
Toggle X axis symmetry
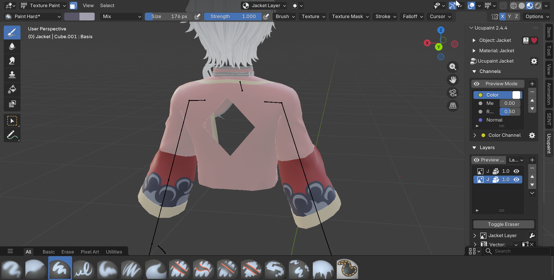click(x=502, y=17)
